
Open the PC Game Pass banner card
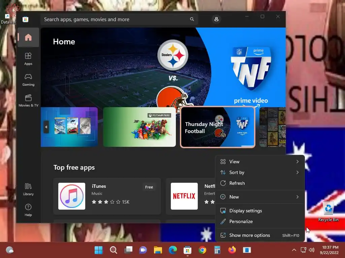(139, 127)
